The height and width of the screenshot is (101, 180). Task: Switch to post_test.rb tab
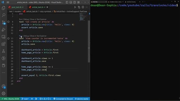pyautogui.click(x=16, y=7)
